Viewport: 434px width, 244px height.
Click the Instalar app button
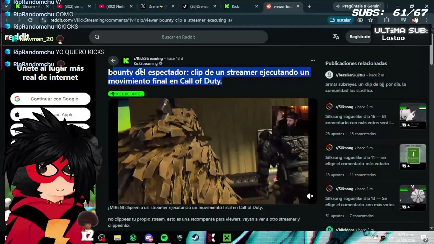[x=340, y=20]
